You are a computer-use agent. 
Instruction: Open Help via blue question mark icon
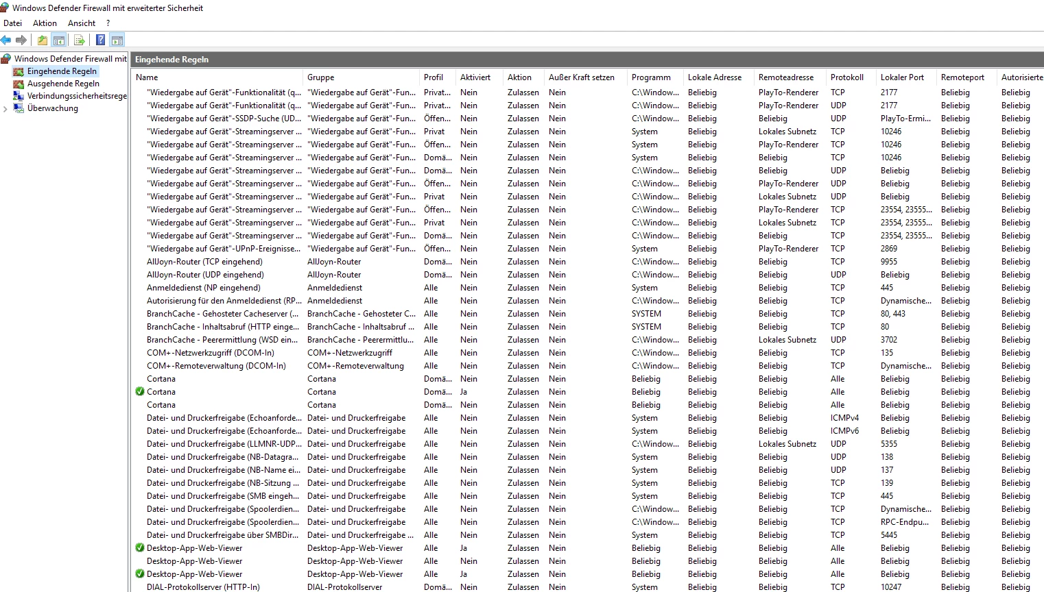tap(100, 40)
